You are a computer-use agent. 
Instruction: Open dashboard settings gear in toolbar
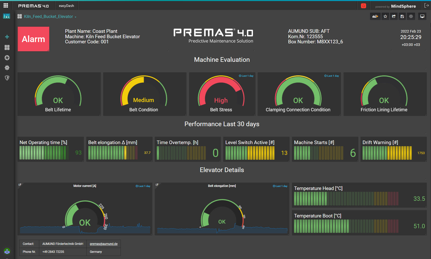pyautogui.click(x=411, y=16)
